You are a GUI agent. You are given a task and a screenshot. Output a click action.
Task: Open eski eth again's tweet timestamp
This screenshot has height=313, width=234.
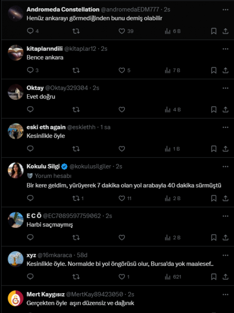105,127
